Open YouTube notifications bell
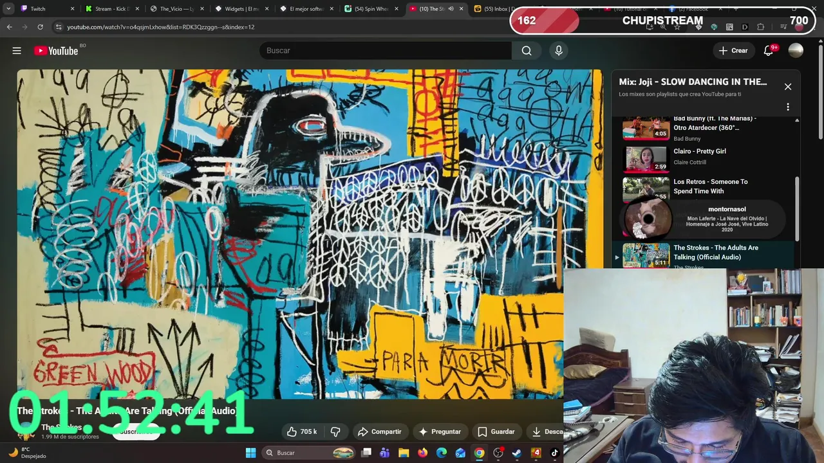The image size is (824, 463). (768, 51)
